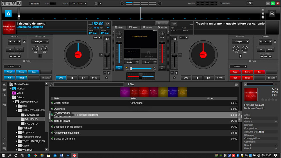The width and height of the screenshot is (281, 158).
Task: Open Windows Start menu
Action: click(x=3, y=155)
